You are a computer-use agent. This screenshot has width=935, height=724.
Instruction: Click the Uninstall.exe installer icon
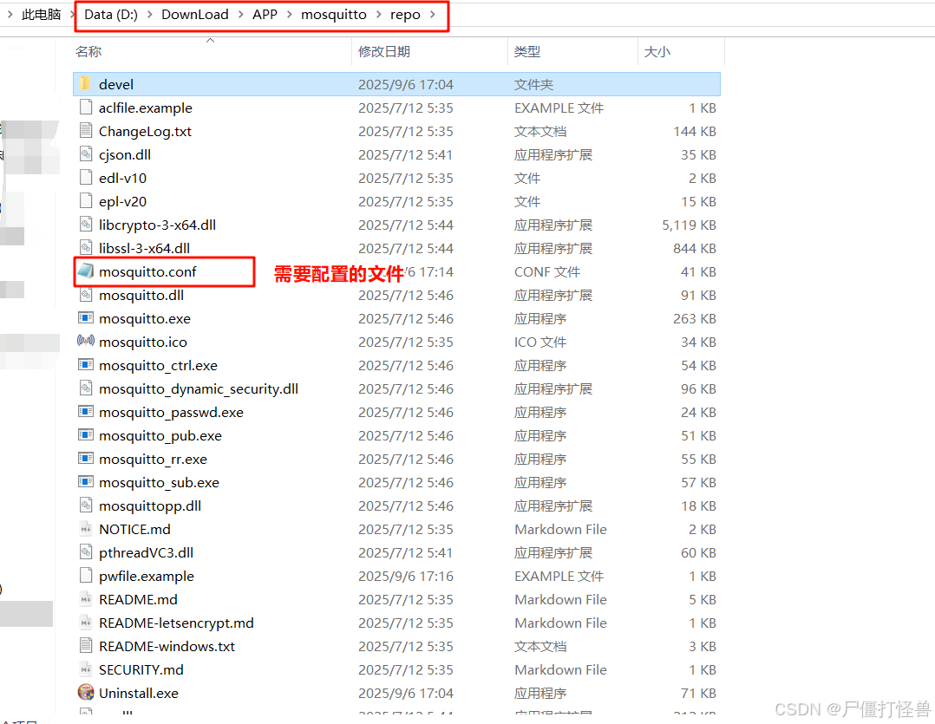86,693
